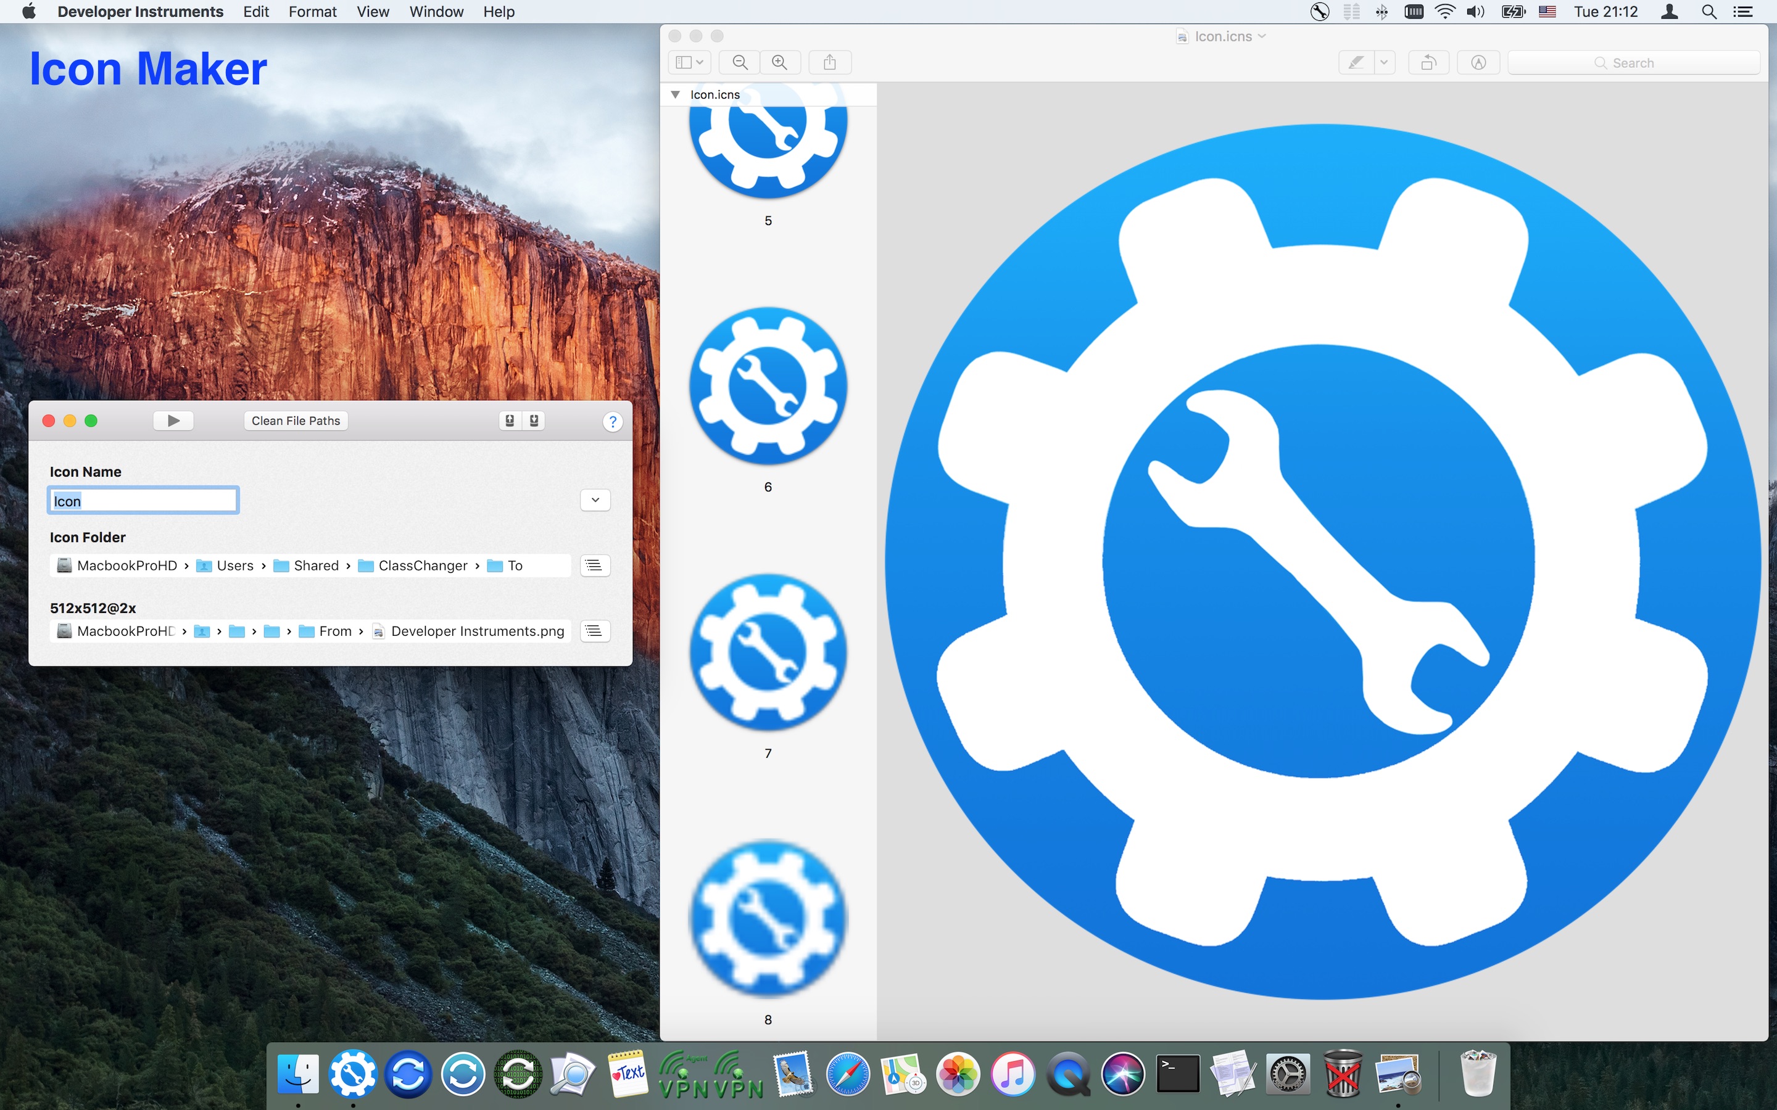Click the volume icon in menu bar

pyautogui.click(x=1476, y=12)
